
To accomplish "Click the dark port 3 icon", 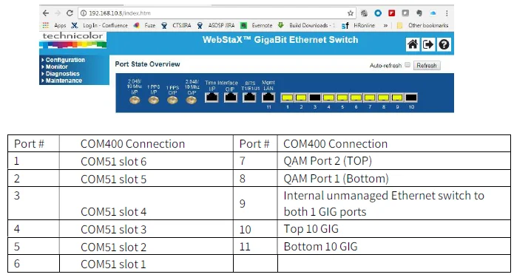I will pyautogui.click(x=315, y=98).
